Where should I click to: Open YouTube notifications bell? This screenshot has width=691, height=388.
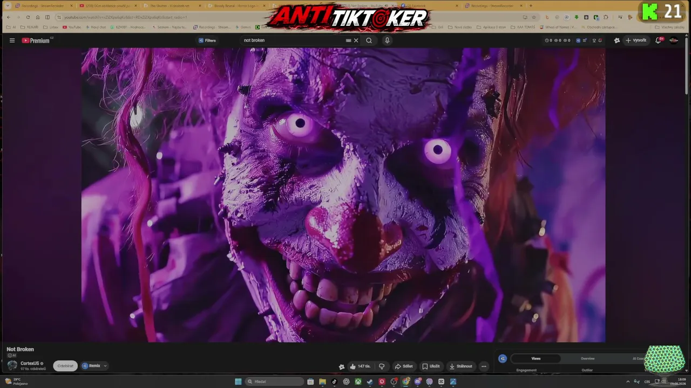coord(659,40)
